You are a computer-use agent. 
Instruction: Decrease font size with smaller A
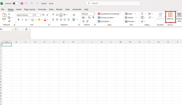coord(47,15)
